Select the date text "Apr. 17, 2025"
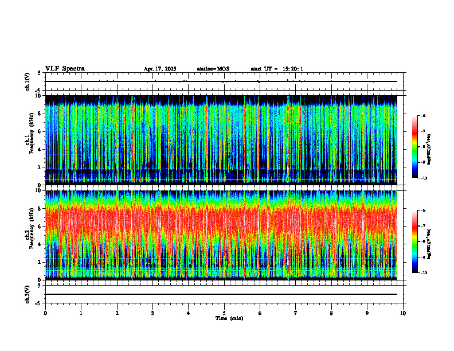This screenshot has height=351, width=454. [x=160, y=69]
